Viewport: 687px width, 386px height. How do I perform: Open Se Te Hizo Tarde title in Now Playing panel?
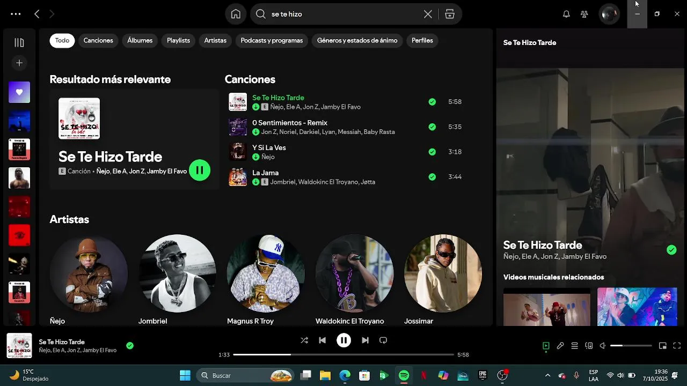(543, 245)
